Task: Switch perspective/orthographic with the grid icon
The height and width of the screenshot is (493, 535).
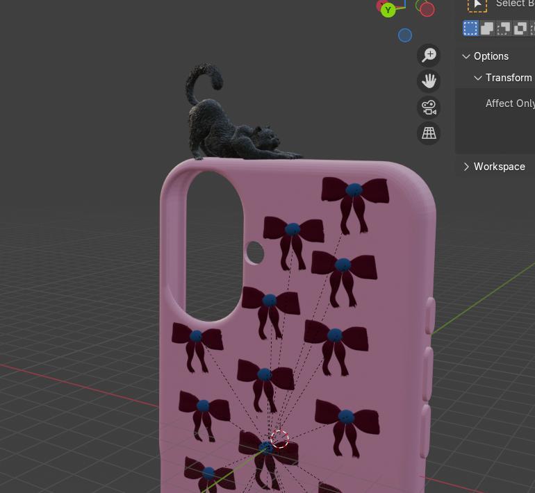Action: pos(429,133)
